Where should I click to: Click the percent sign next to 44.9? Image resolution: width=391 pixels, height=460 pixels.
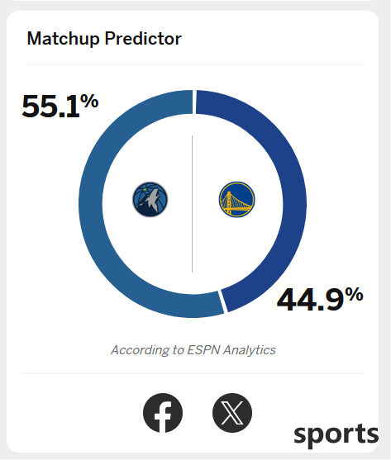[x=355, y=294]
